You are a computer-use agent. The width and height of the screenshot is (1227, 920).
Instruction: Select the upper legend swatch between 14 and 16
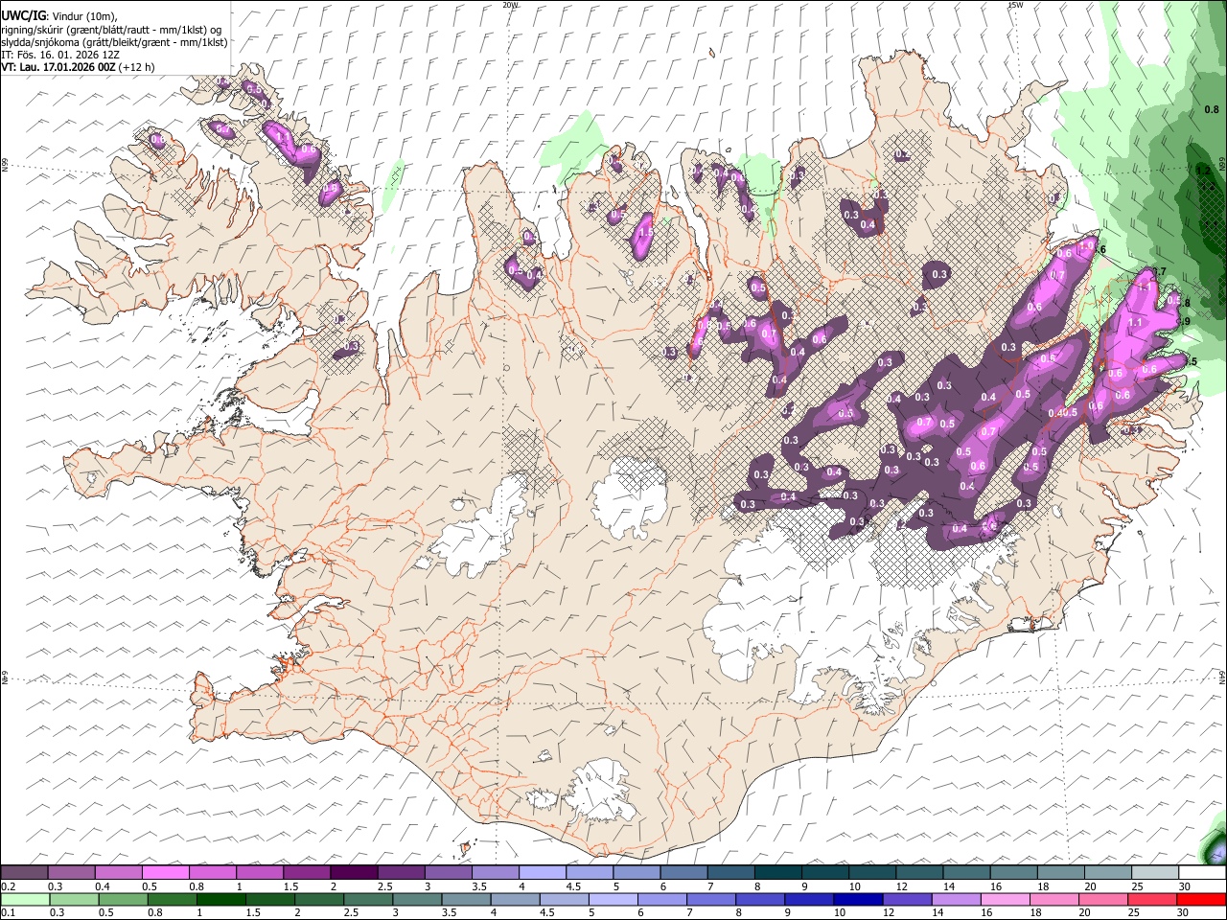click(967, 873)
